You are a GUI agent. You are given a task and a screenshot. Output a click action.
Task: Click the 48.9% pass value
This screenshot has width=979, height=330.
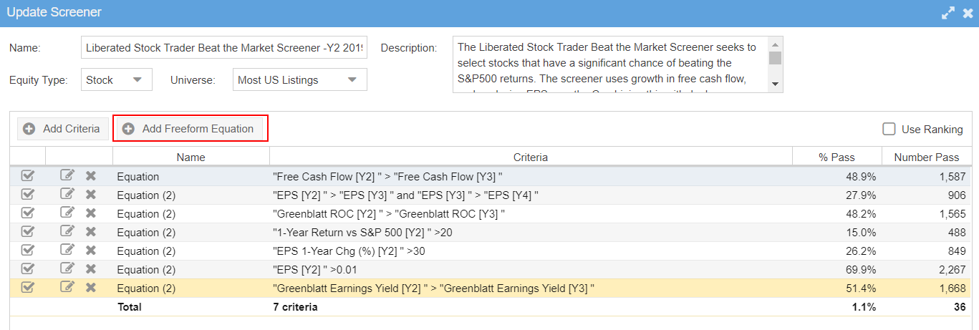click(861, 176)
